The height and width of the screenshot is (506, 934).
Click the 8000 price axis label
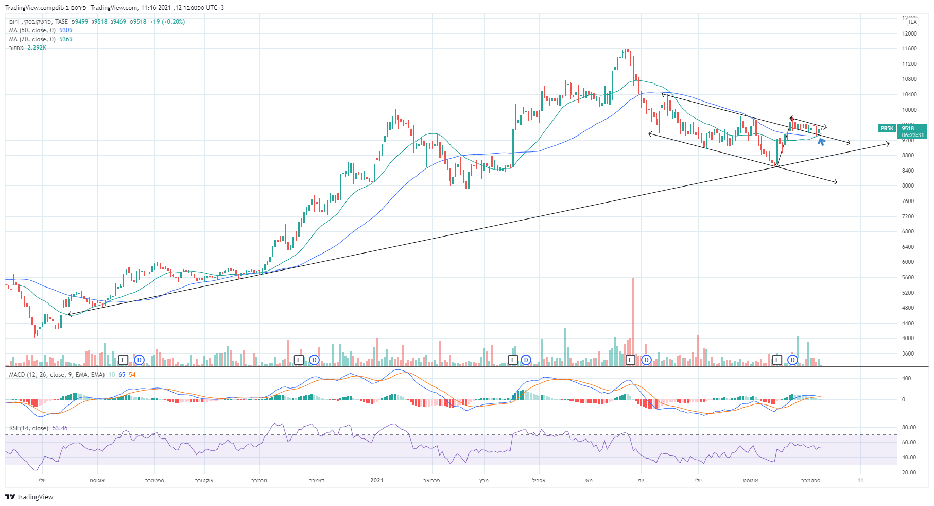(908, 185)
